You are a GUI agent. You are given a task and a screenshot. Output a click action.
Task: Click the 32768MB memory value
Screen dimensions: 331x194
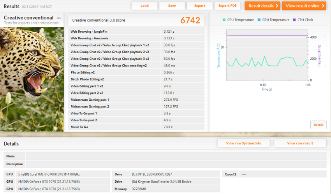tap(139, 189)
